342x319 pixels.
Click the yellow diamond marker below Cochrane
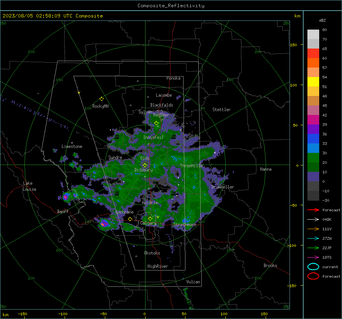[130, 219]
